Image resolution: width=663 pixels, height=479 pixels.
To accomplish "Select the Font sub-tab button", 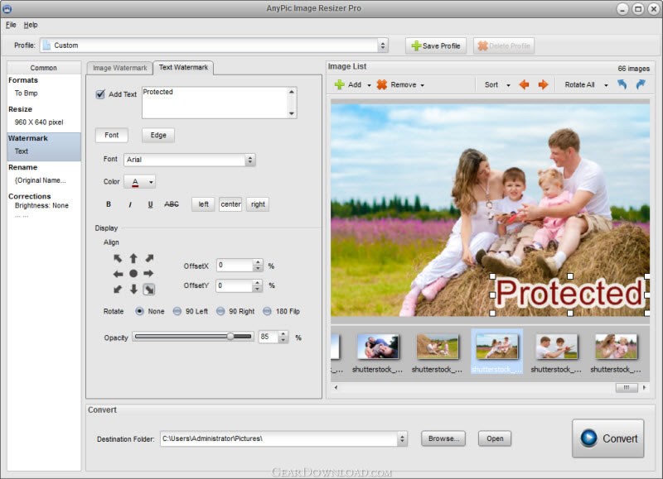I will point(112,135).
